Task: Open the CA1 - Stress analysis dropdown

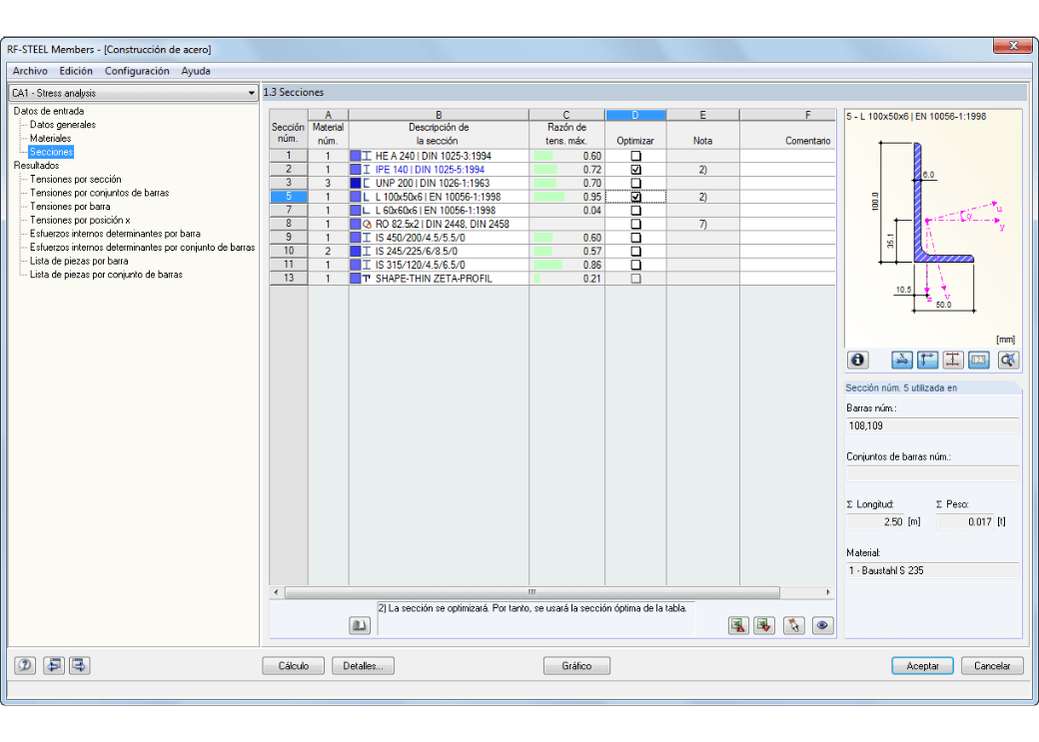Action: [x=133, y=93]
